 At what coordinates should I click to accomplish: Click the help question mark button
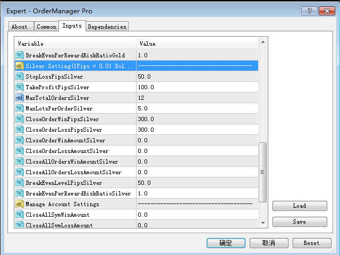click(310, 11)
